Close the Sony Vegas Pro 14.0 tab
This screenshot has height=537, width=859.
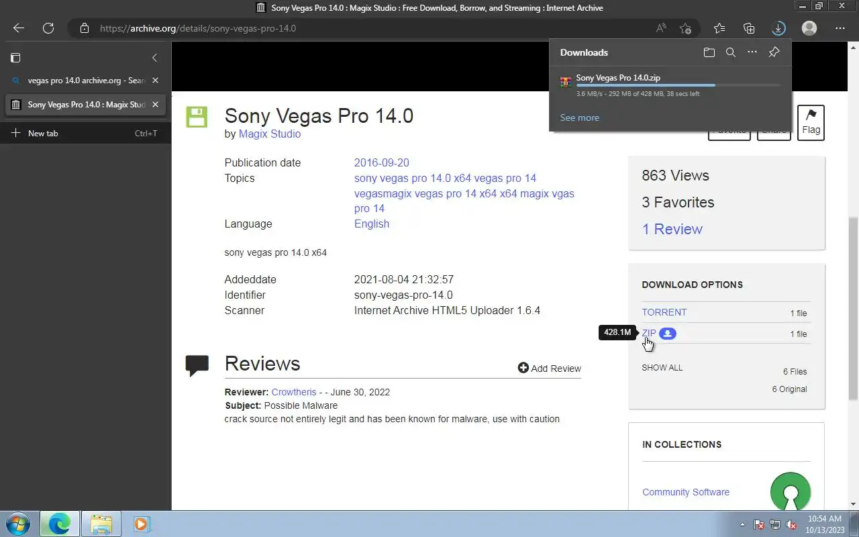click(155, 105)
